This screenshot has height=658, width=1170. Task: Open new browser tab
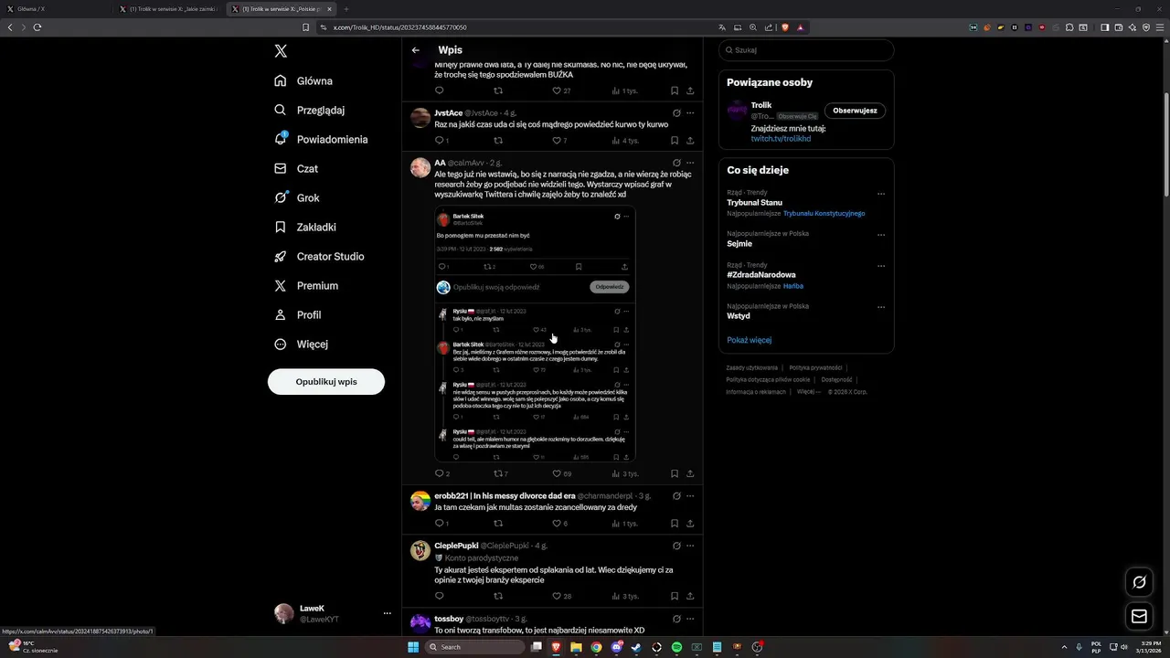(x=346, y=8)
